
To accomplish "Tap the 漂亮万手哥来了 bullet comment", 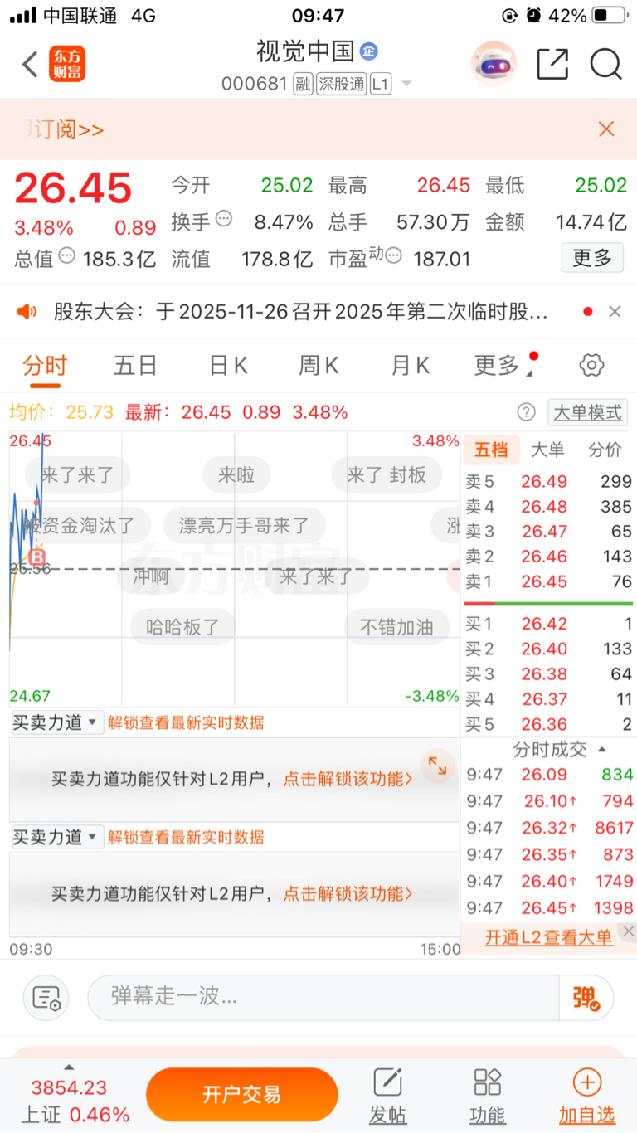I will click(x=244, y=525).
